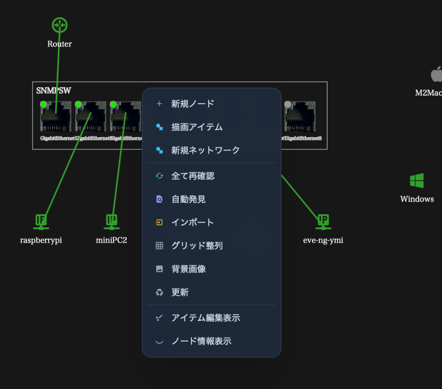Click the first SNMPSW port connected to Router
Image resolution: width=442 pixels, height=389 pixels.
[56, 117]
